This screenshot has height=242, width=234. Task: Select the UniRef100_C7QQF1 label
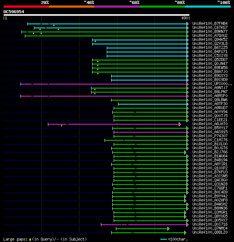pyautogui.click(x=210, y=188)
